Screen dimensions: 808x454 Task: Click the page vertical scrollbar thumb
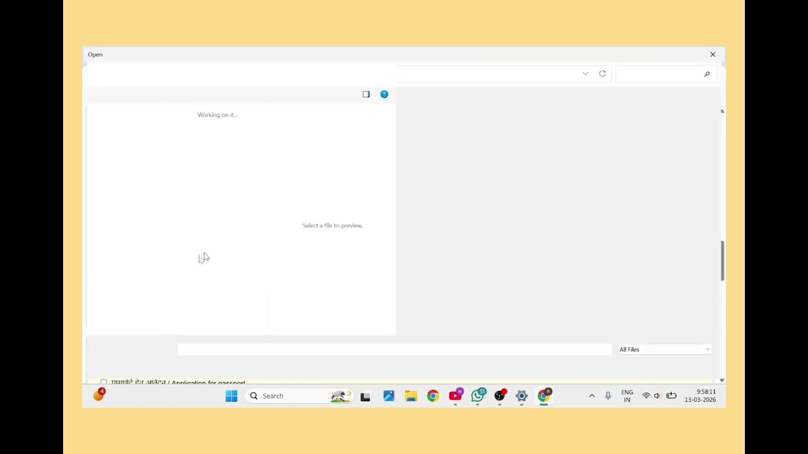click(x=722, y=260)
